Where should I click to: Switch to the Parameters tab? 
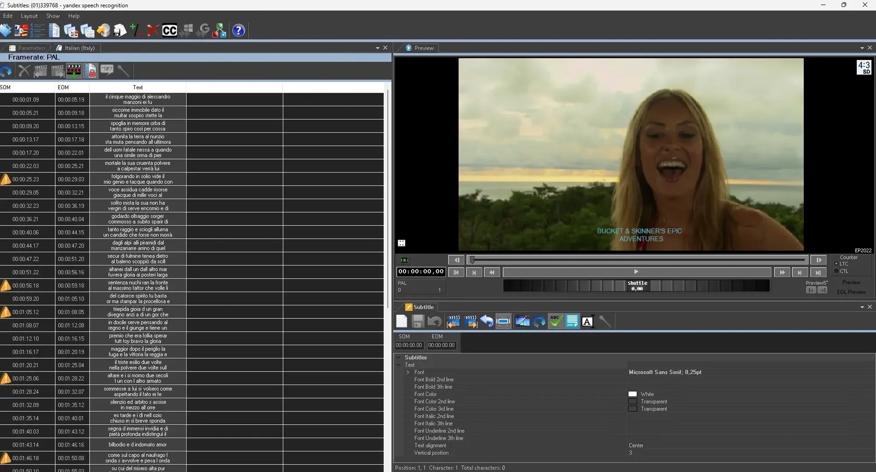click(x=28, y=48)
